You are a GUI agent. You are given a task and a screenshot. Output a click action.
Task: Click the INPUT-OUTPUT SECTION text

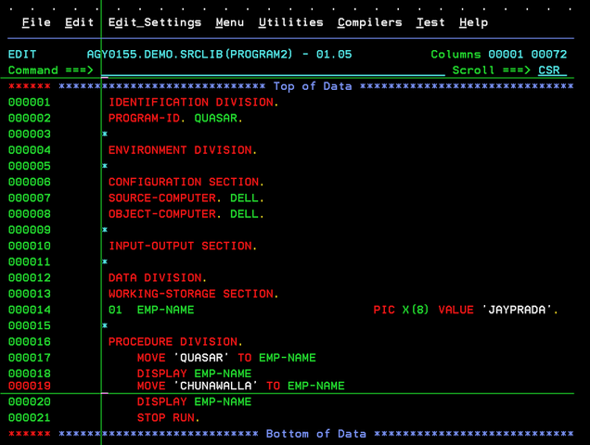pos(183,246)
